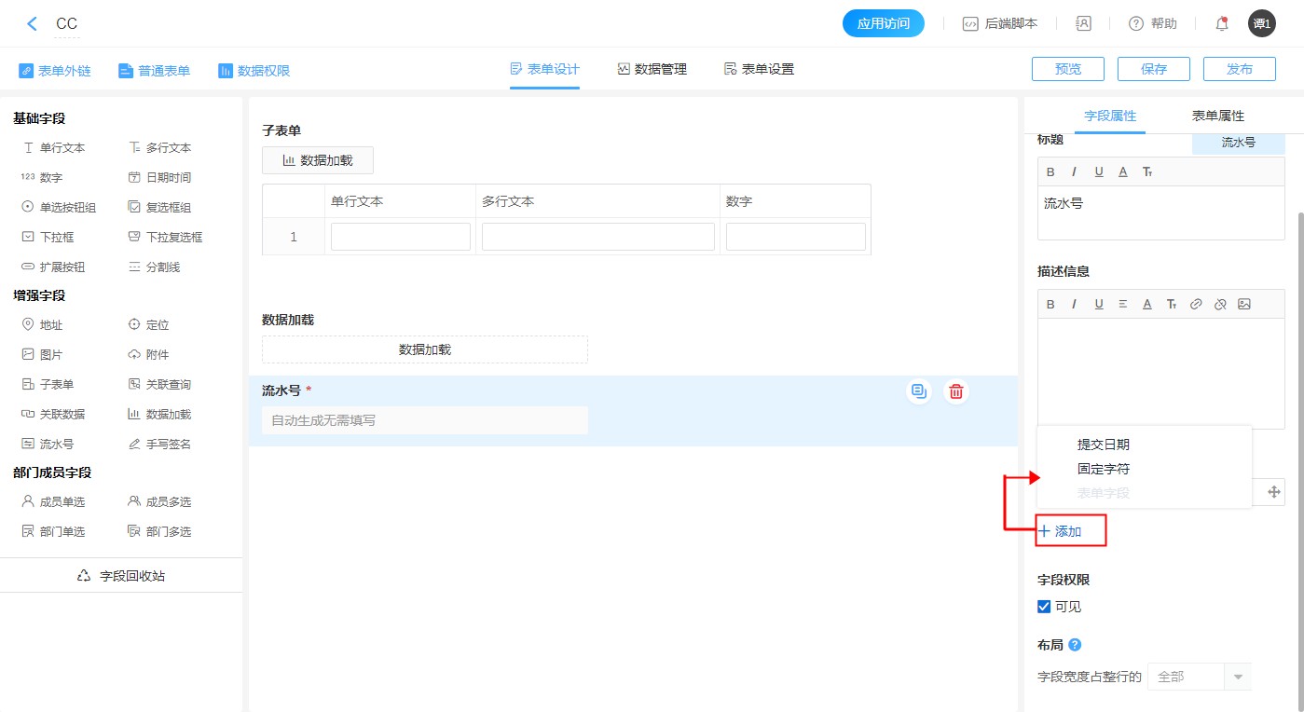This screenshot has width=1304, height=712.
Task: Open 字段回收站
Action: (121, 576)
